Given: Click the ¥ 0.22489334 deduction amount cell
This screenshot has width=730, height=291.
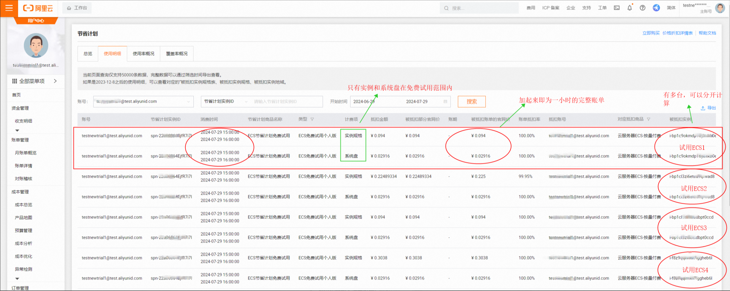Looking at the screenshot, I should (x=384, y=176).
